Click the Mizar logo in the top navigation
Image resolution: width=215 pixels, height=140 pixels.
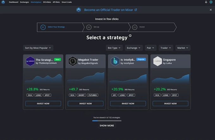(3, 2)
